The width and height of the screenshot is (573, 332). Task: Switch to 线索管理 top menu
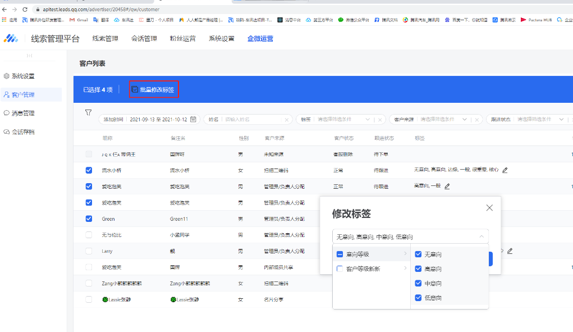click(x=105, y=39)
